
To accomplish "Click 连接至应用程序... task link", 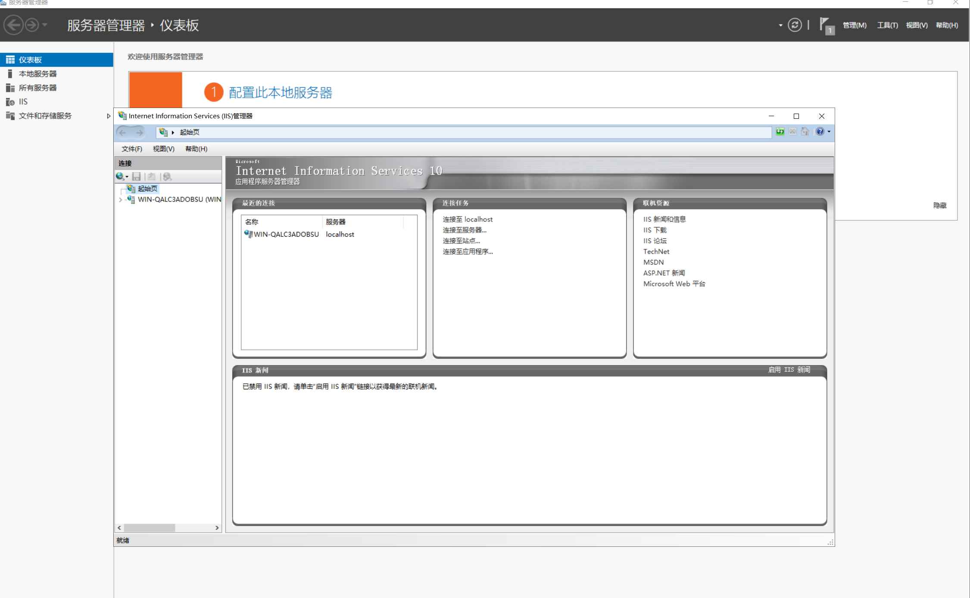I will (x=468, y=252).
